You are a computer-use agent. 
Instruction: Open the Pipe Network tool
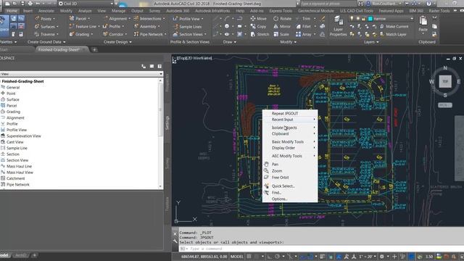[x=150, y=34]
